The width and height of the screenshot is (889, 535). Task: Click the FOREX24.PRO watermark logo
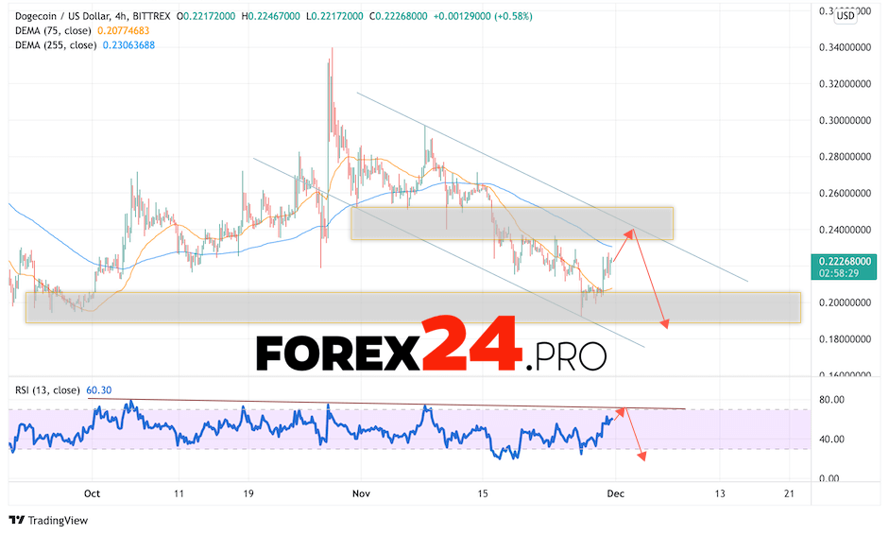tap(431, 347)
